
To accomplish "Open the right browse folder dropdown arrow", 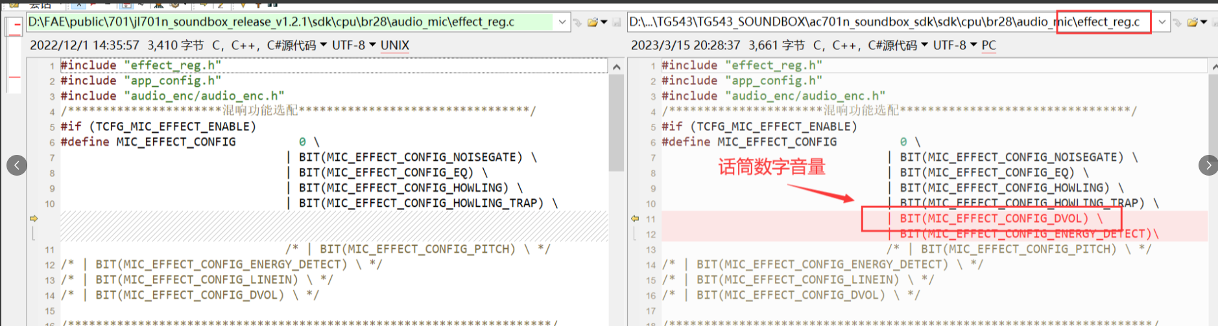I will 1204,22.
